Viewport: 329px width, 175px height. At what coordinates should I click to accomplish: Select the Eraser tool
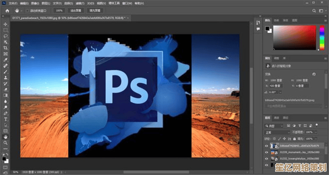pos(5,90)
